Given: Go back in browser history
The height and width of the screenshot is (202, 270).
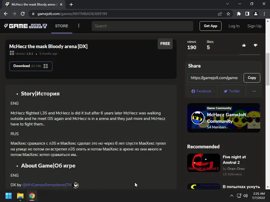Looking at the screenshot, I should tap(6, 14).
